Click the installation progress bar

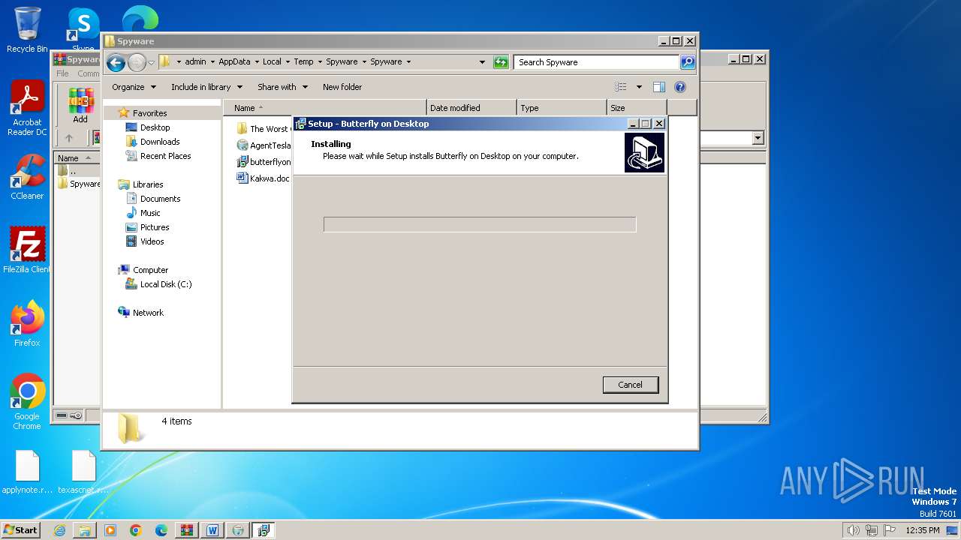[480, 224]
